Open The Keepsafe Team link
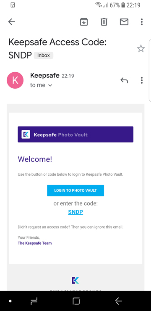 click(x=35, y=243)
